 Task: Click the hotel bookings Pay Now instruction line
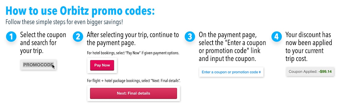(133, 53)
